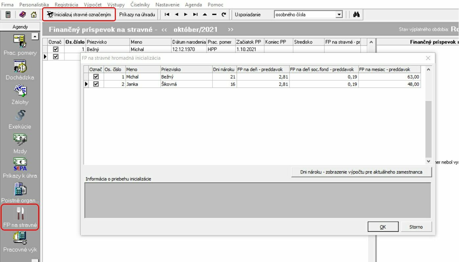Toggle background grid checkbox for Bežný row
The width and height of the screenshot is (459, 262).
click(56, 49)
